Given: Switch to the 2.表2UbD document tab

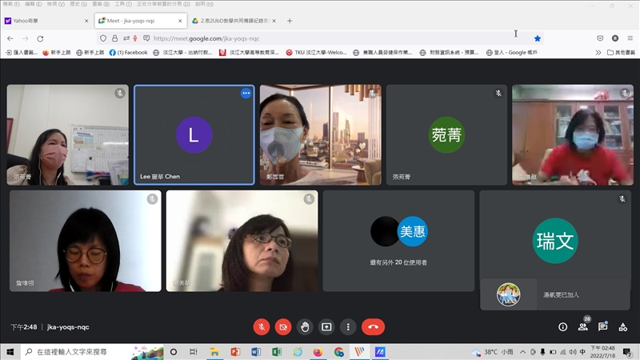Looking at the screenshot, I should point(232,21).
